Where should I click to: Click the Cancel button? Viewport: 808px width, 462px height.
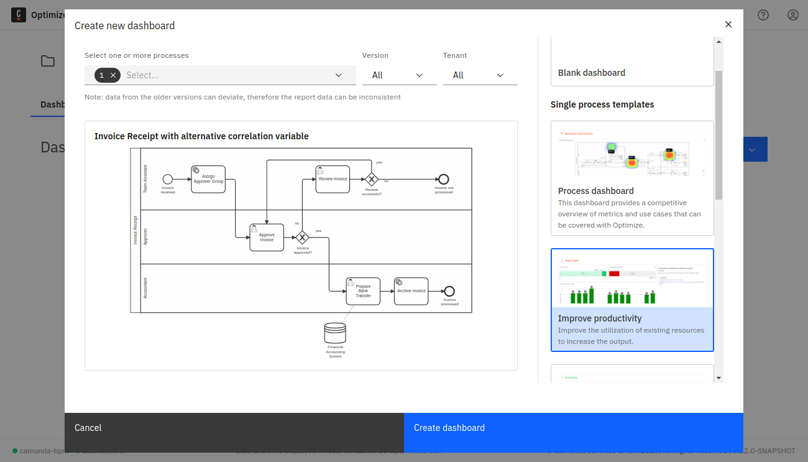[88, 428]
